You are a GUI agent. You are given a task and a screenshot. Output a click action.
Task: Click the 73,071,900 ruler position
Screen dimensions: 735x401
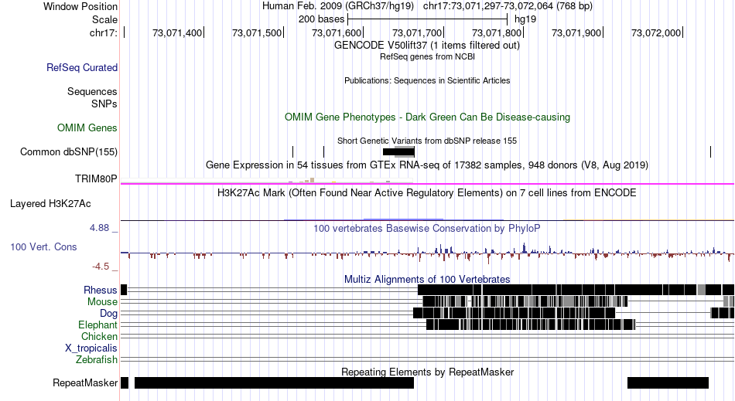(576, 32)
